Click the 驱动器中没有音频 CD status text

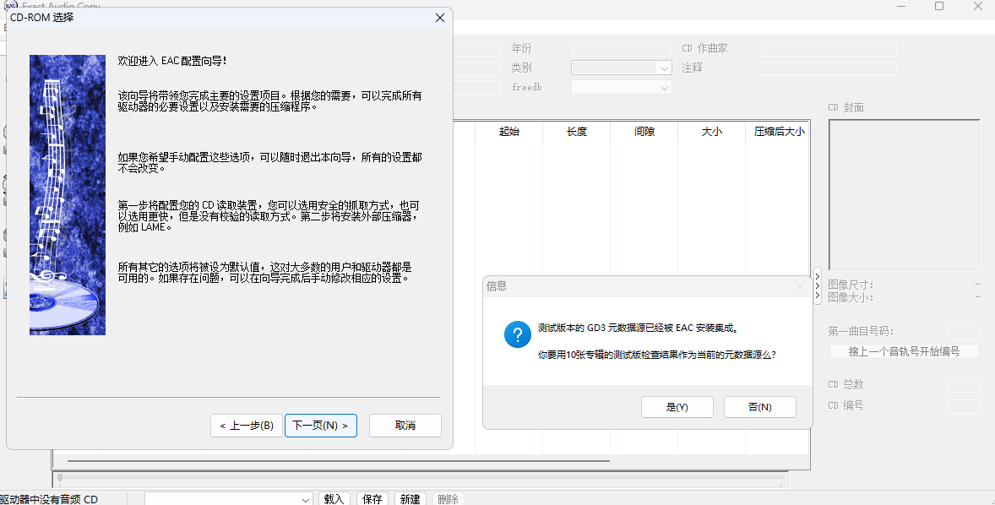pos(49,499)
